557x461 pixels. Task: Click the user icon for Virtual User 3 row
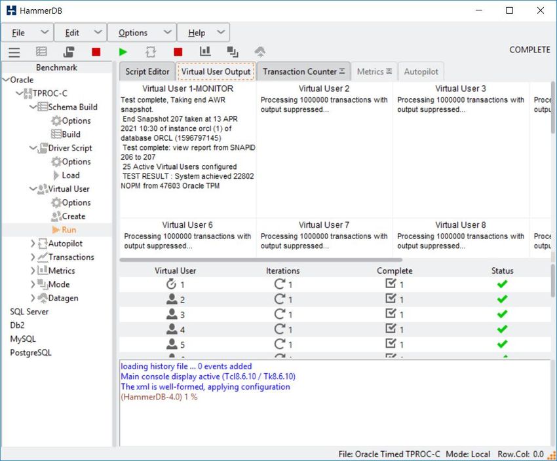pos(172,314)
